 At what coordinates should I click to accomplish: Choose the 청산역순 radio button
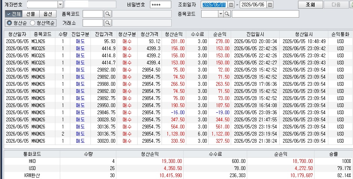click(43, 23)
